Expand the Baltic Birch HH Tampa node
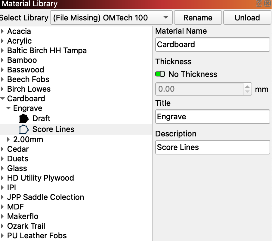Viewport: 272px width, 241px height. 3,50
